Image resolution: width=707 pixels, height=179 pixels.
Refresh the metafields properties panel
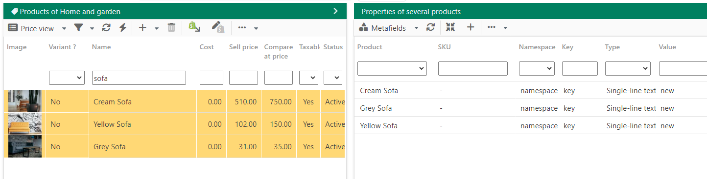430,28
